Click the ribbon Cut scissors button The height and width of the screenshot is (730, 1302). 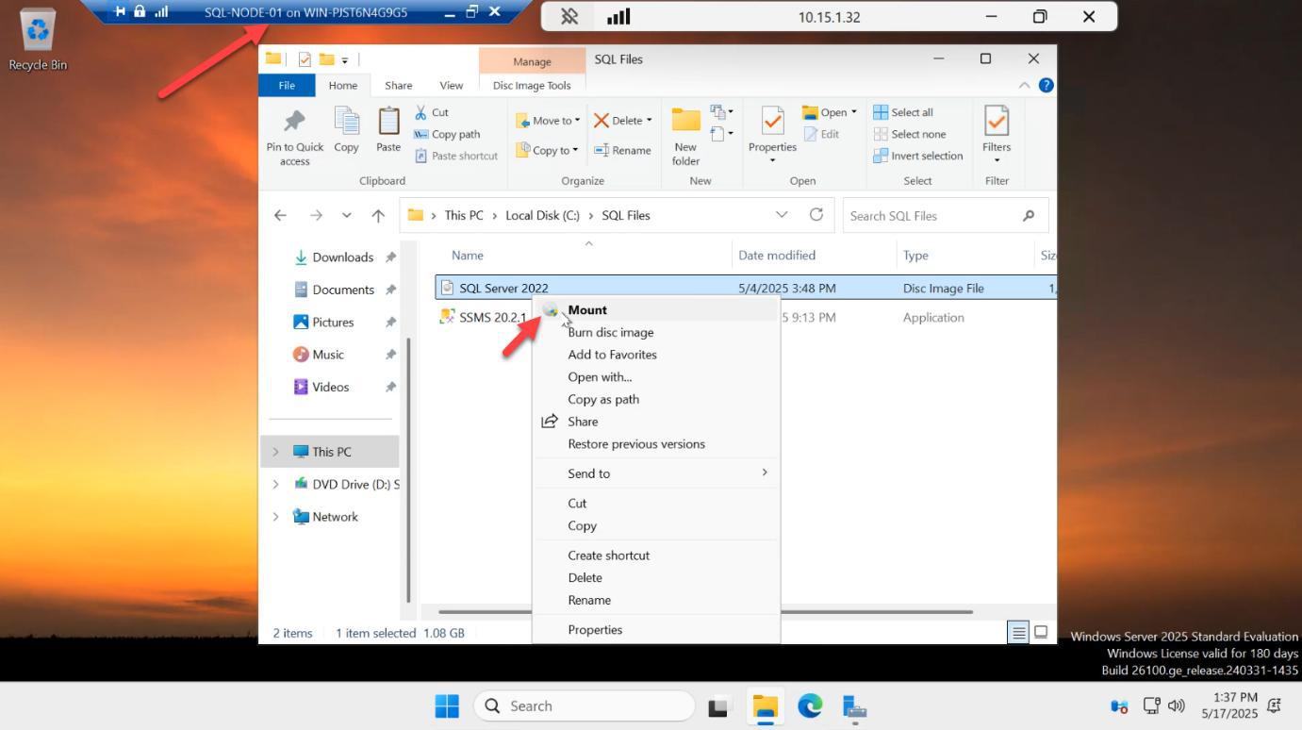click(x=432, y=112)
